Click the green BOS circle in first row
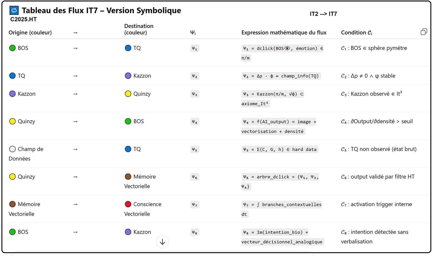The width and height of the screenshot is (434, 256). (x=12, y=48)
